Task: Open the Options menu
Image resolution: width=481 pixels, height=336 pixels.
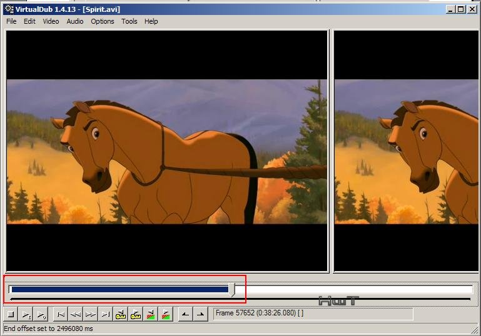Action: click(102, 21)
